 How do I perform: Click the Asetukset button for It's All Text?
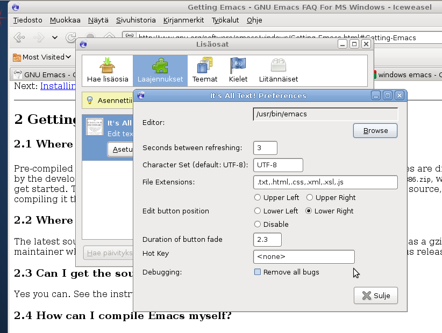coord(120,149)
